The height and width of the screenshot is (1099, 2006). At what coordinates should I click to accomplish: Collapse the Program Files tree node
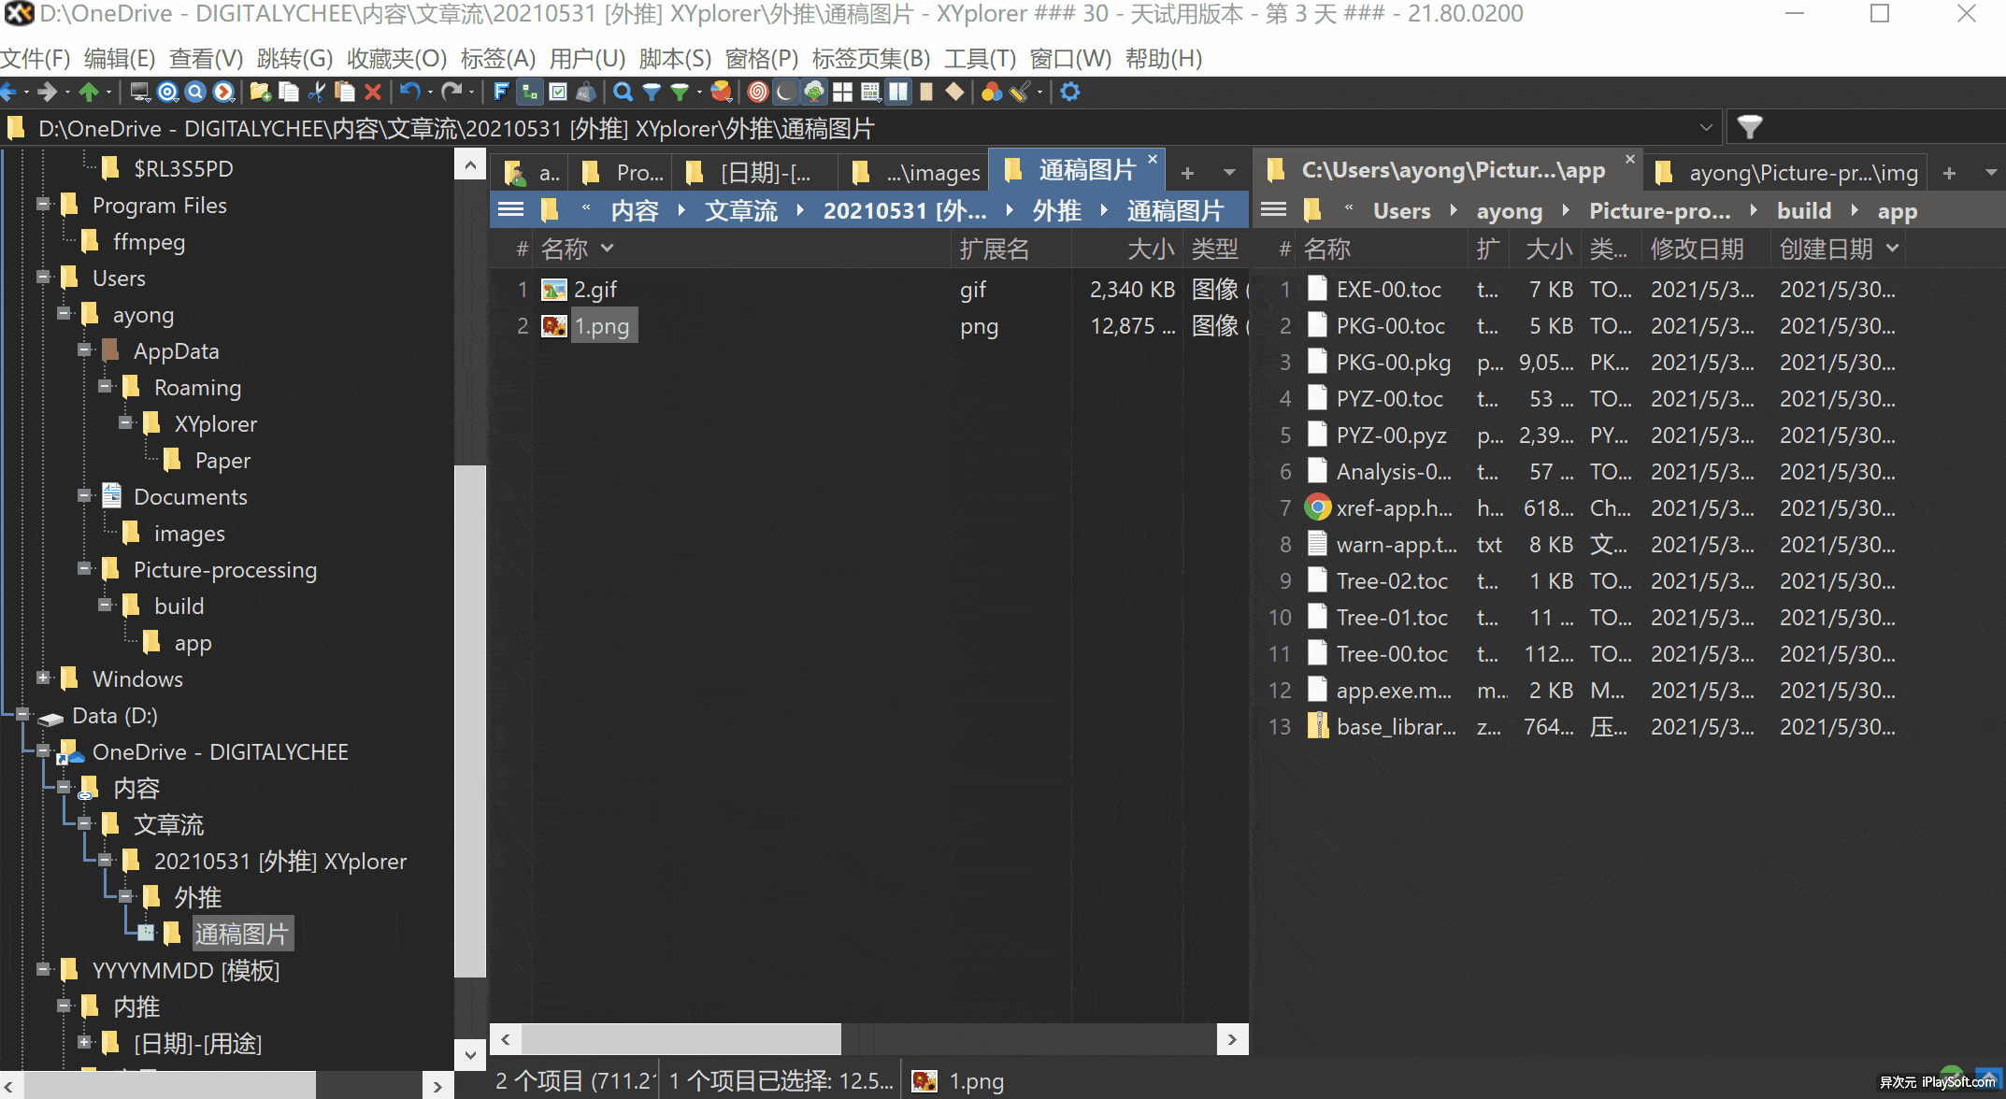click(43, 204)
